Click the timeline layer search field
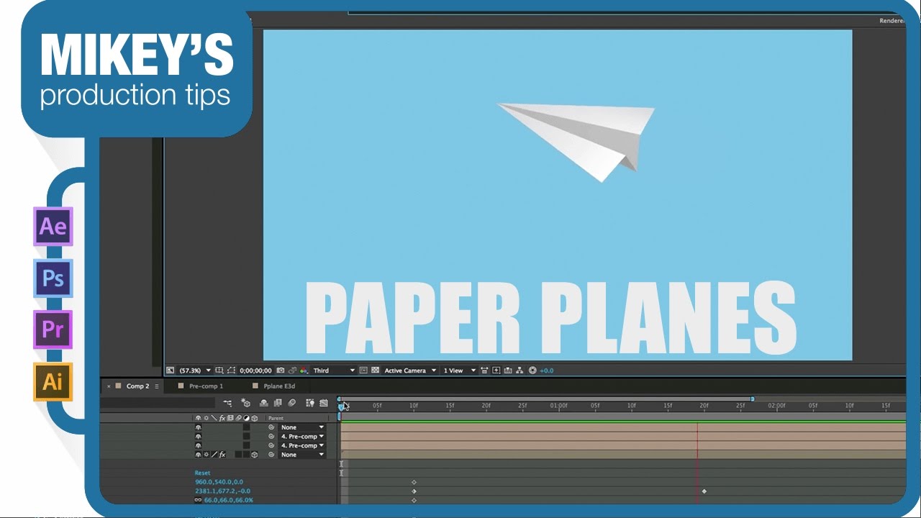 [158, 403]
